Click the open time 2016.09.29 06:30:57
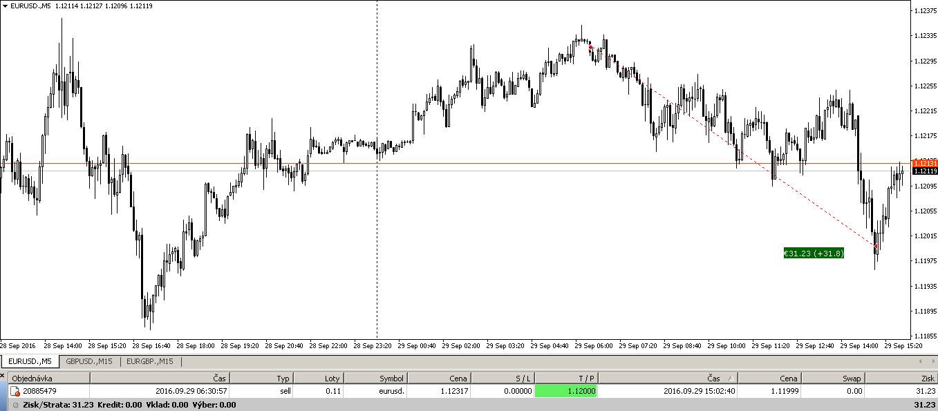The height and width of the screenshot is (411, 938). pos(191,391)
